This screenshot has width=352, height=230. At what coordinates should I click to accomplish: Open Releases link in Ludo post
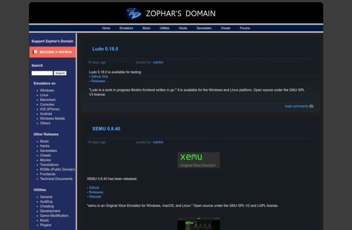pyautogui.click(x=98, y=81)
